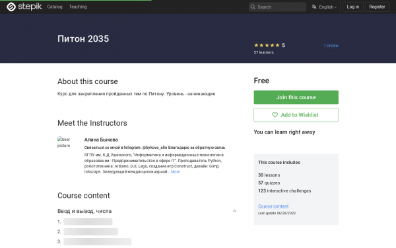396x248 pixels.
Task: Collapse the Ввод и вывод, числа section
Action: [x=234, y=211]
